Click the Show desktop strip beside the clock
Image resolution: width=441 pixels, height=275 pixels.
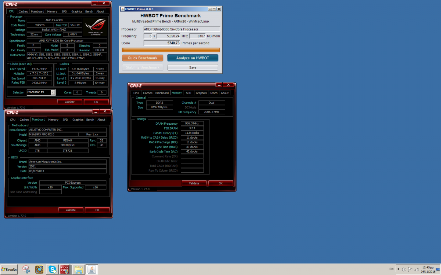438,269
